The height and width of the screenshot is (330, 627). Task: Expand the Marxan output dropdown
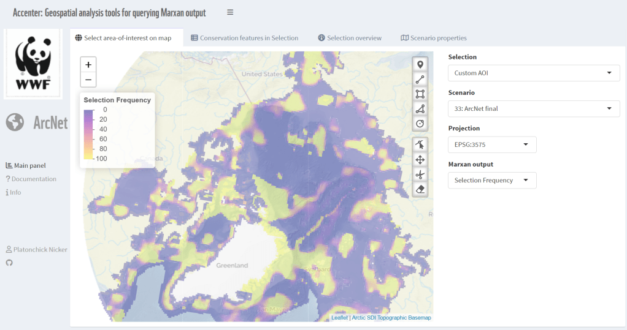tap(491, 180)
